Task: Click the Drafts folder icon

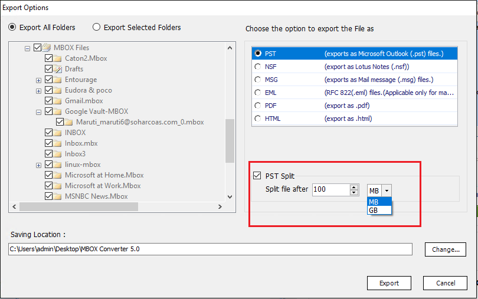Action: [x=57, y=69]
